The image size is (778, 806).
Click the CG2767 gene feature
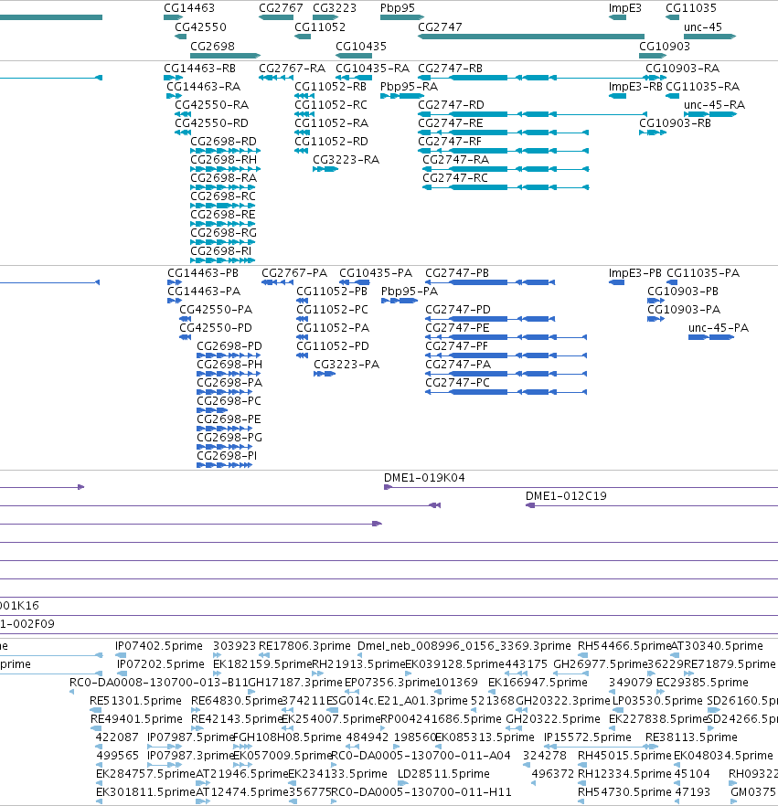276,17
